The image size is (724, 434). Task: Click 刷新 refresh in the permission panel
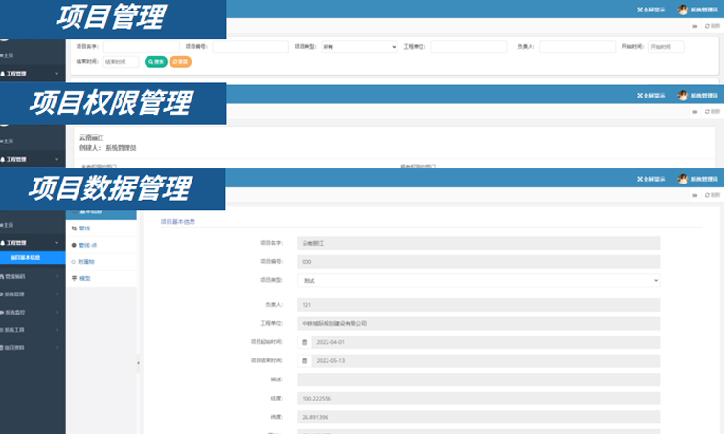tap(713, 112)
